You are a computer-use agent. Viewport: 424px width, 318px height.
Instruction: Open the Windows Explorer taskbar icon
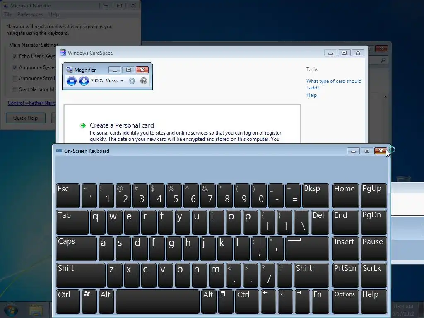[36, 311]
